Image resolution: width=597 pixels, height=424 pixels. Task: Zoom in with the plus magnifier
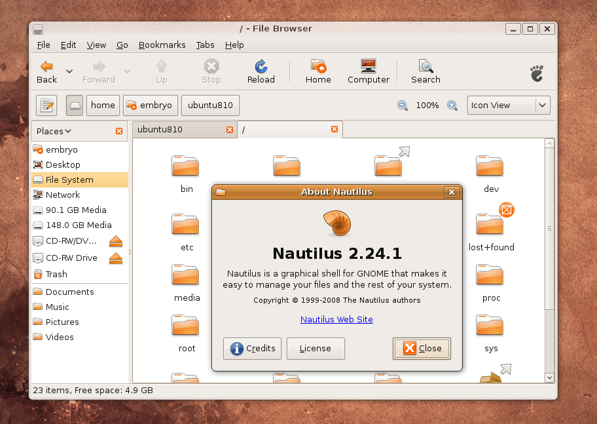(x=452, y=106)
